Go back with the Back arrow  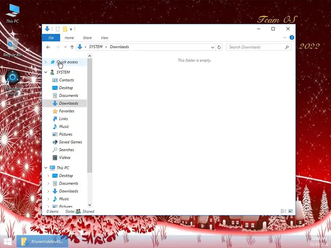[x=48, y=47]
